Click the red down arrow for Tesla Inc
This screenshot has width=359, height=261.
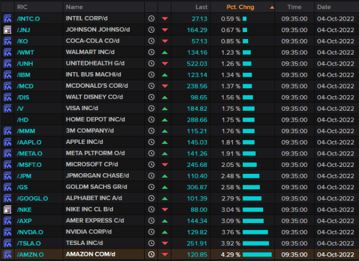pos(165,243)
